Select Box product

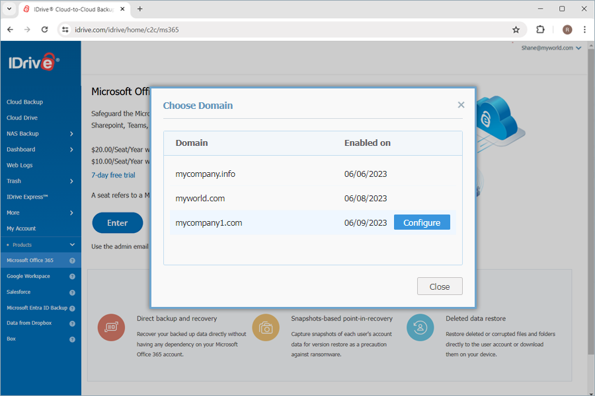pos(11,339)
